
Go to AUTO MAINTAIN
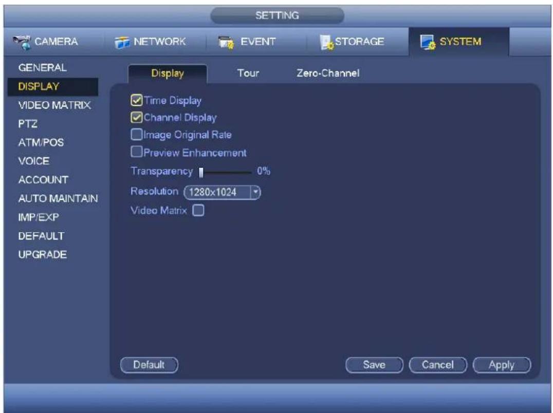click(x=58, y=198)
